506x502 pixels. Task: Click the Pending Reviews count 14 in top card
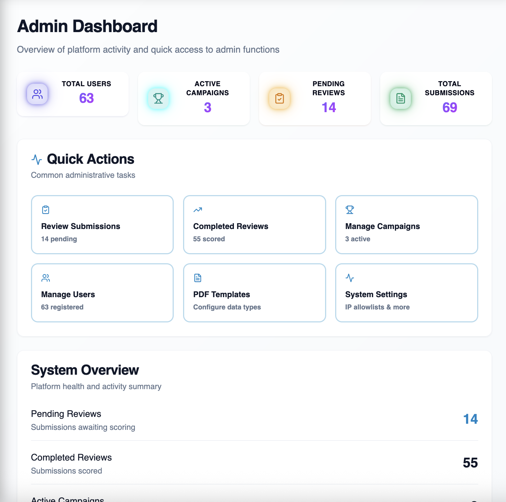coord(329,107)
